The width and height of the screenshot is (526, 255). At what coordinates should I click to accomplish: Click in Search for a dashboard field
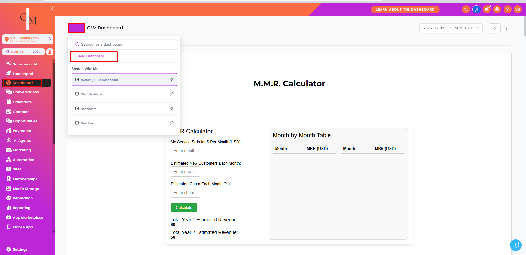coord(124,44)
